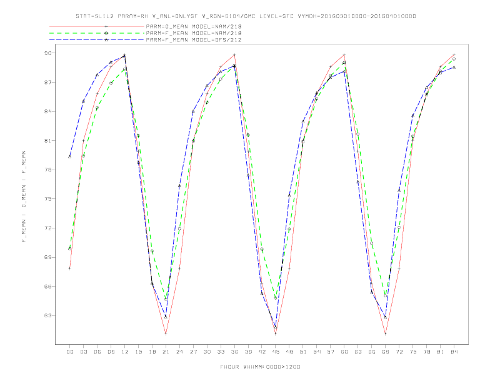This screenshot has height=383, width=495.
Task: Click x-axis tick label 75
Action: (x=413, y=352)
